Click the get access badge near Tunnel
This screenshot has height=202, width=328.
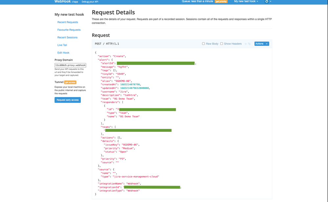point(70,82)
